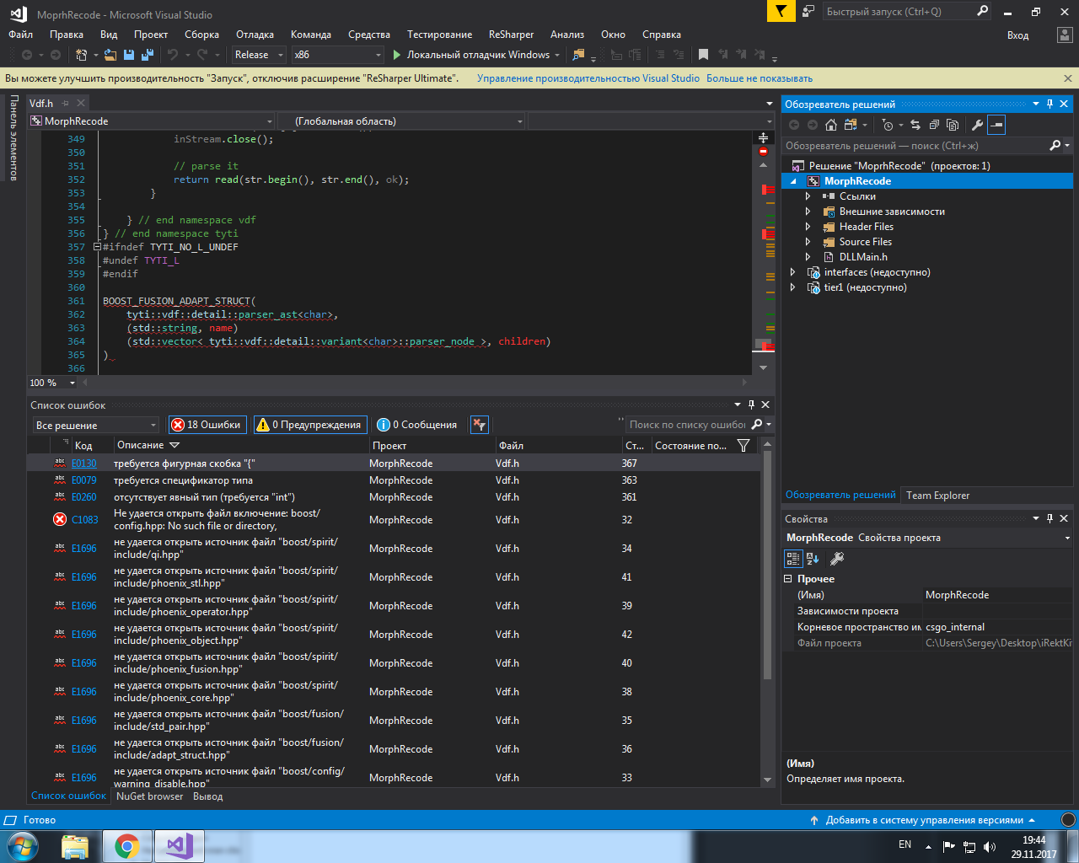The image size is (1079, 863).
Task: Toggle build-only IntelliSense filter icon in error list
Action: [x=479, y=425]
